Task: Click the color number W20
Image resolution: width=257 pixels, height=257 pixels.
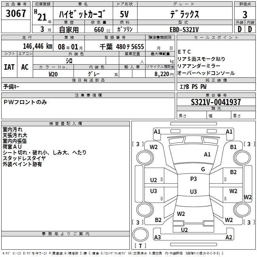Action: [53, 74]
